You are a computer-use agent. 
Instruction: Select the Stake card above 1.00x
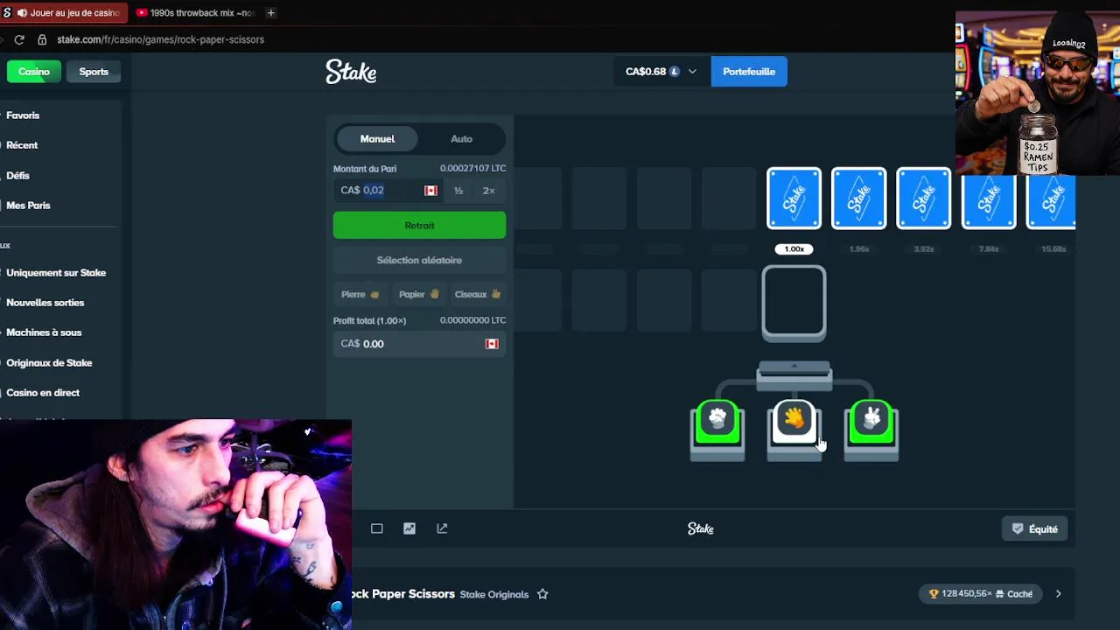point(794,199)
